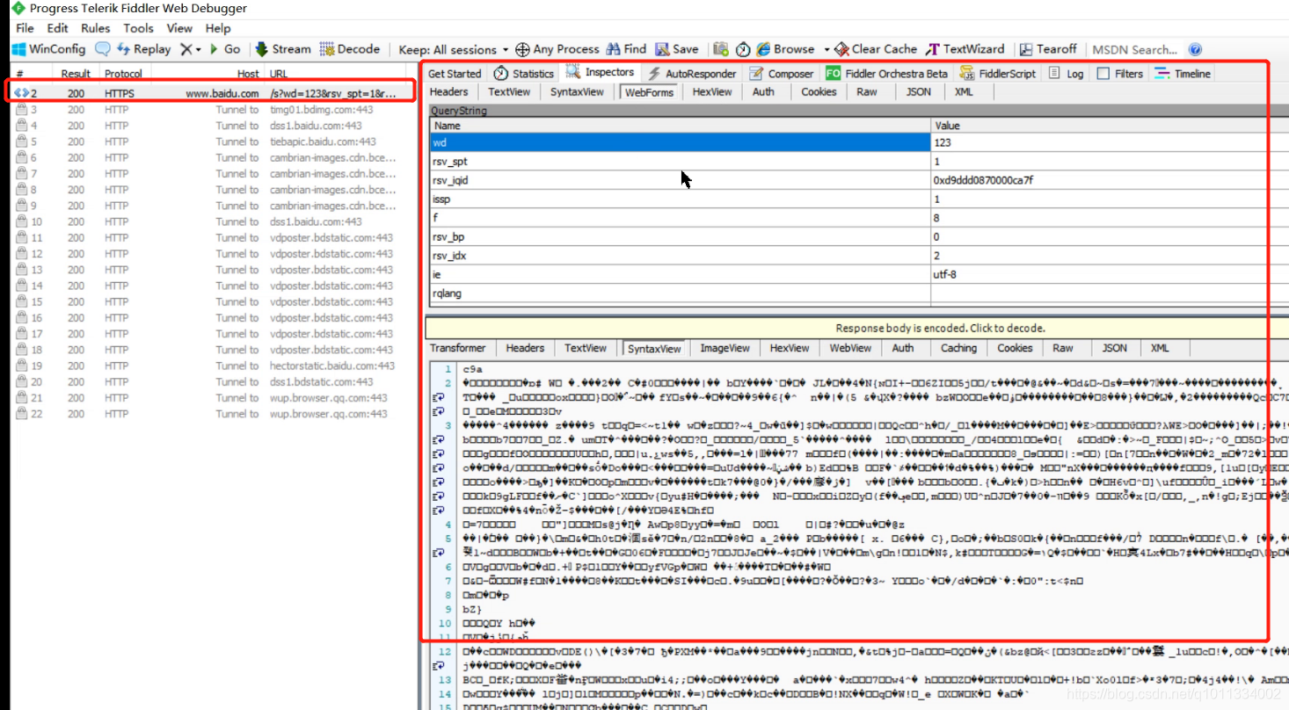This screenshot has height=710, width=1289.
Task: Click Clear Cache button
Action: pos(877,49)
